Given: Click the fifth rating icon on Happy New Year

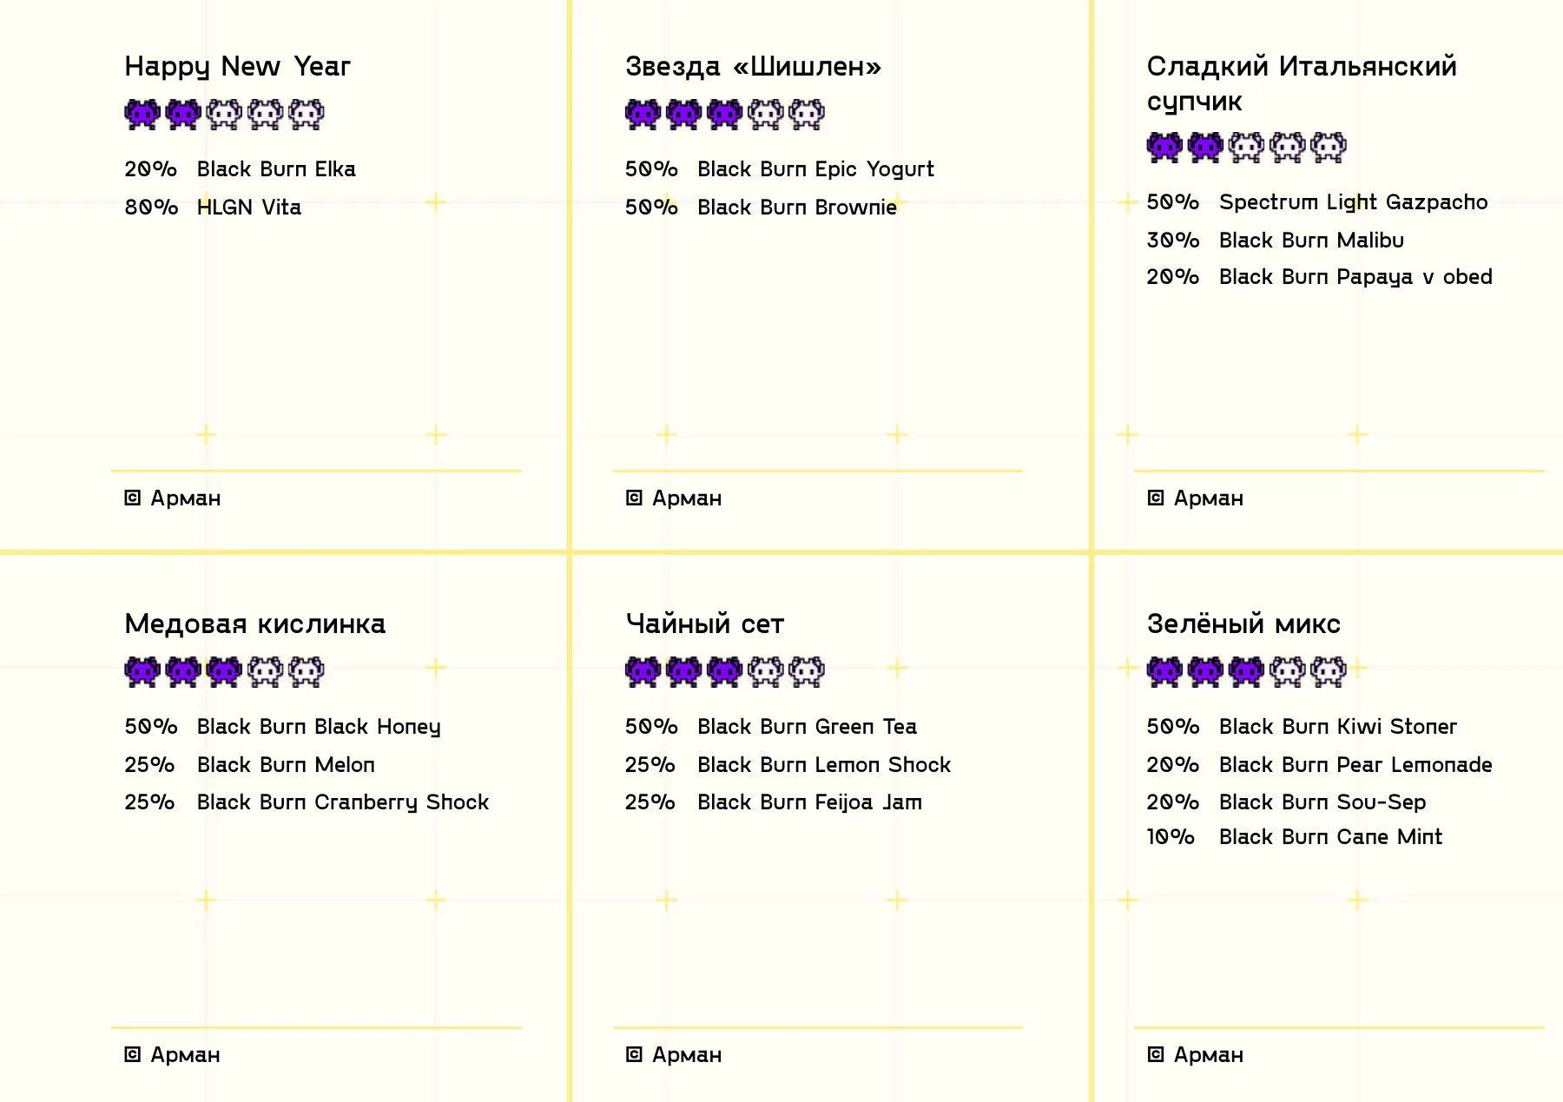Looking at the screenshot, I should tap(307, 115).
